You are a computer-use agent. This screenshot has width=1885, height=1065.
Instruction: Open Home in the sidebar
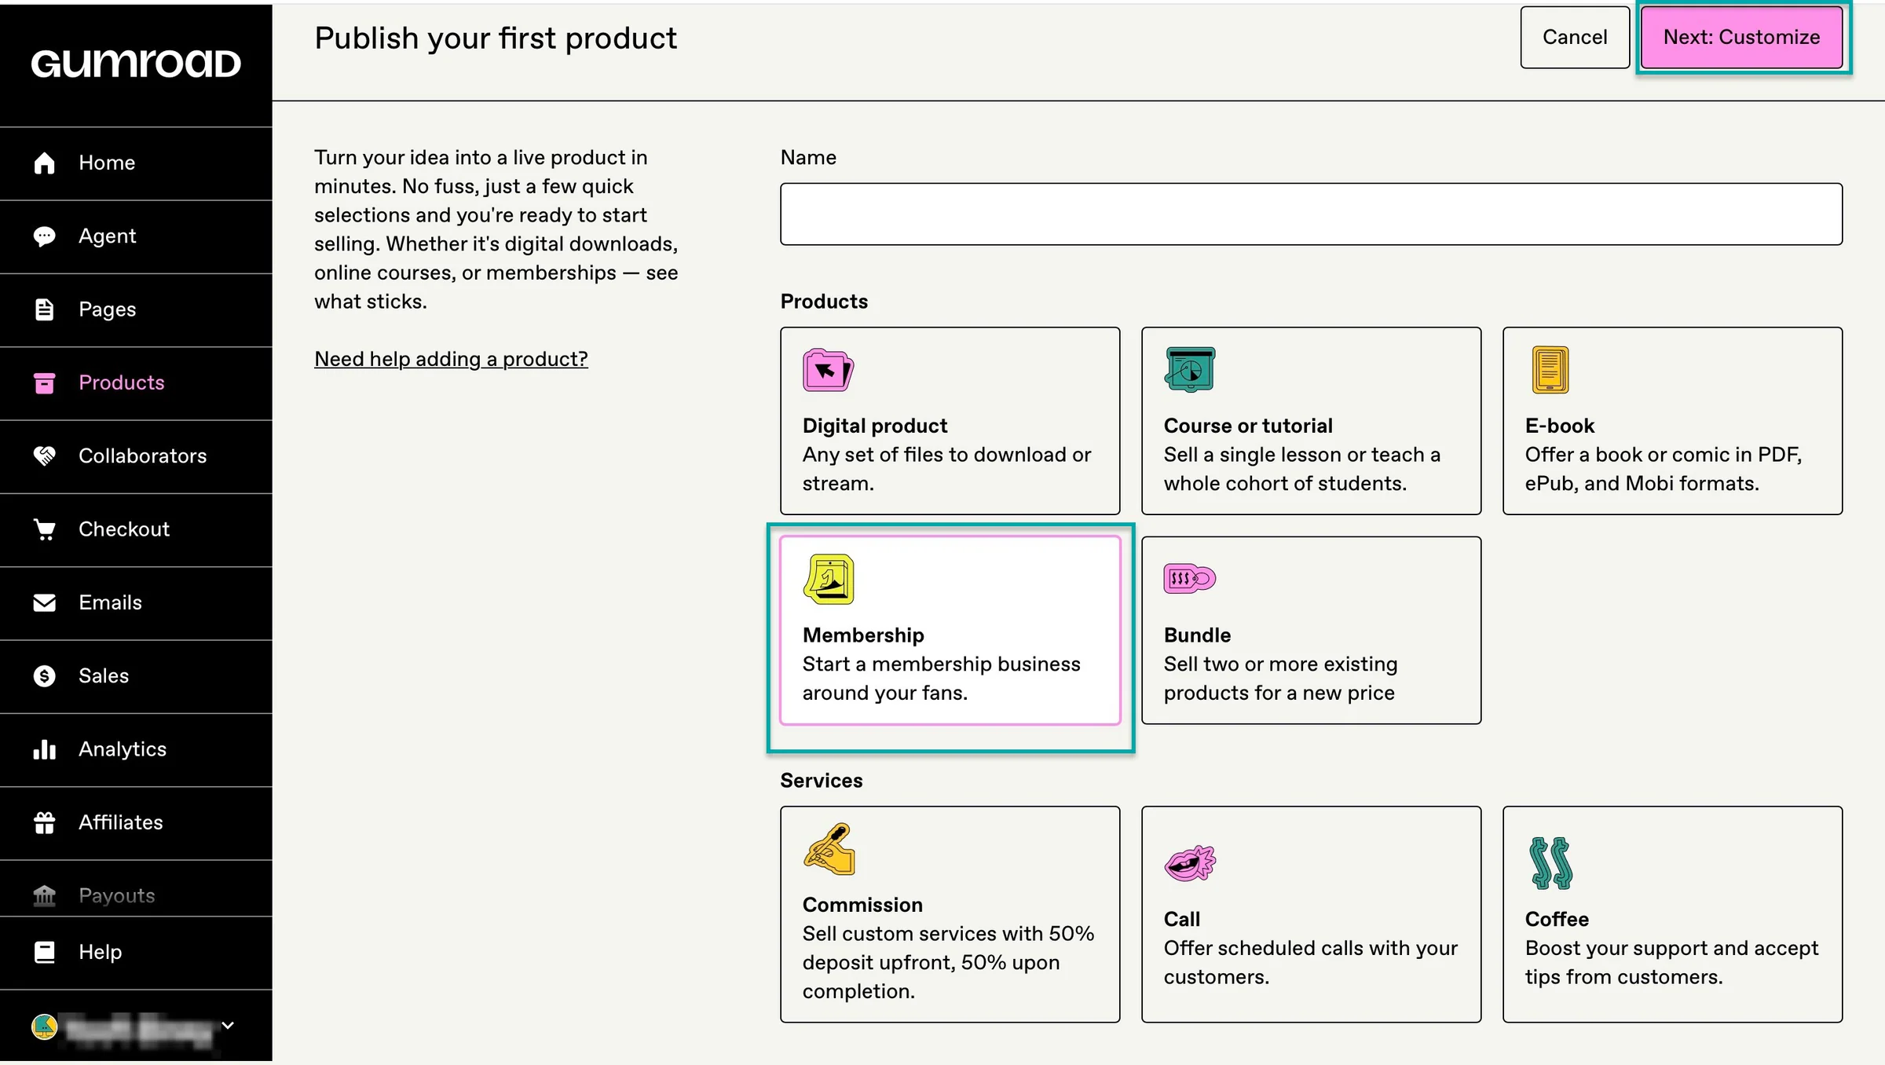coord(136,163)
